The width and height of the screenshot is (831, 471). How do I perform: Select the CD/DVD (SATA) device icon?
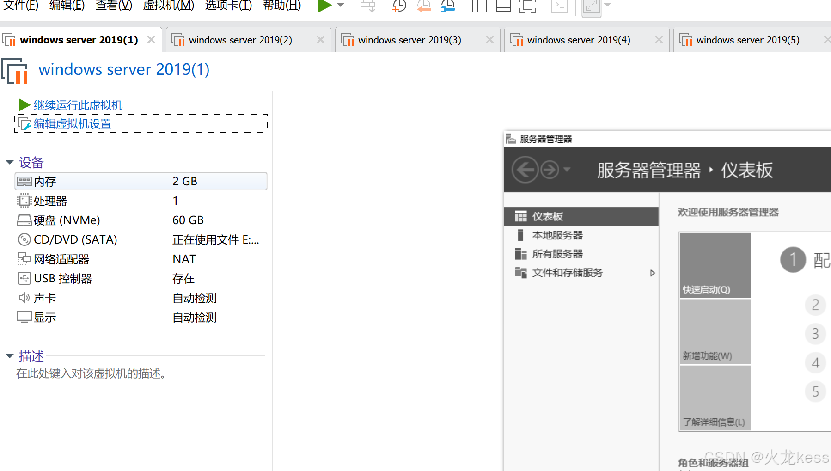24,239
